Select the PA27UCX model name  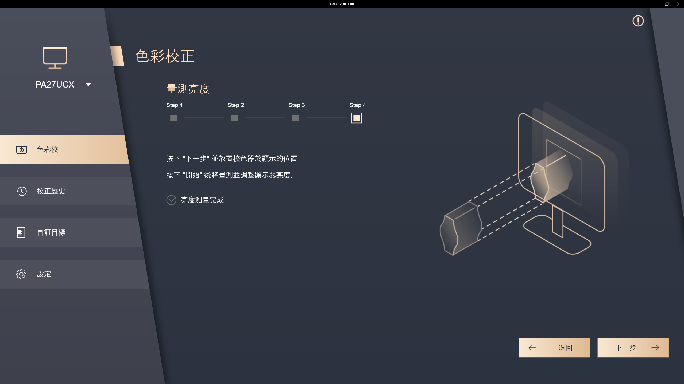point(55,85)
